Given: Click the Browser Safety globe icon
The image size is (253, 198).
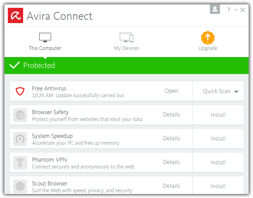Looking at the screenshot, I should (x=20, y=115).
